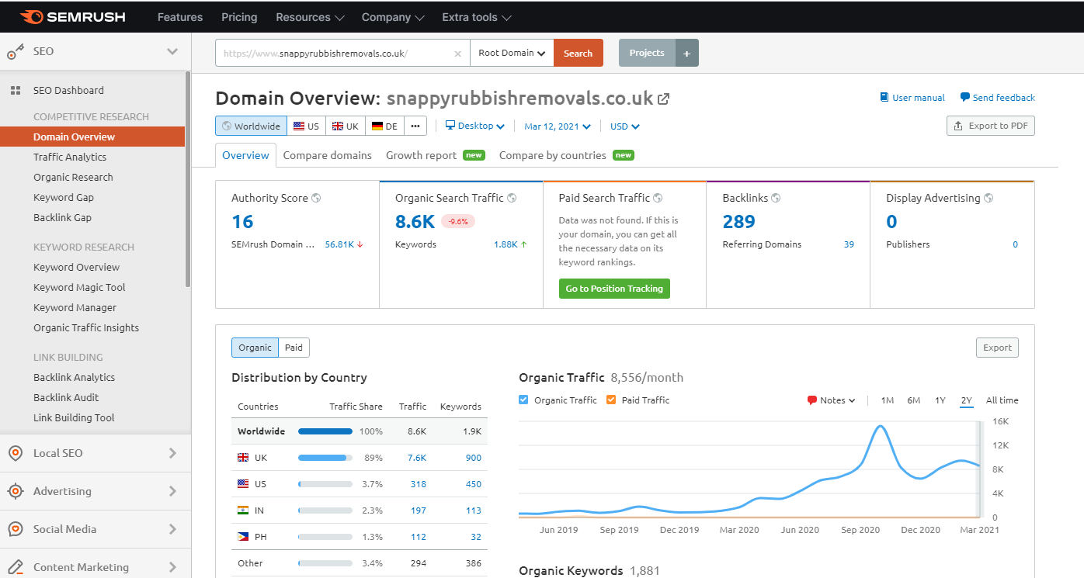
Task: Click Export to PDF button
Action: [991, 126]
